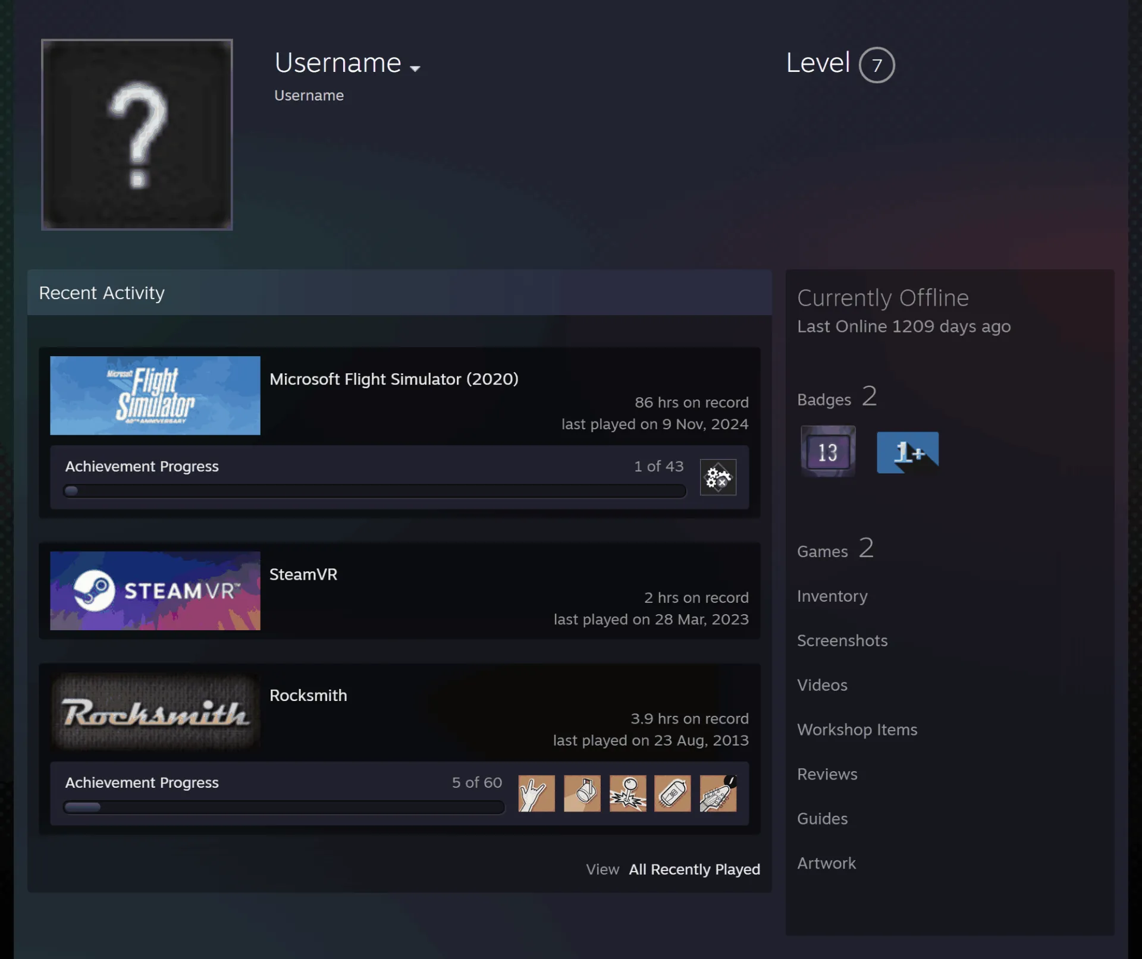1142x959 pixels.
Task: Open the Level 7 badge circle
Action: click(x=877, y=65)
